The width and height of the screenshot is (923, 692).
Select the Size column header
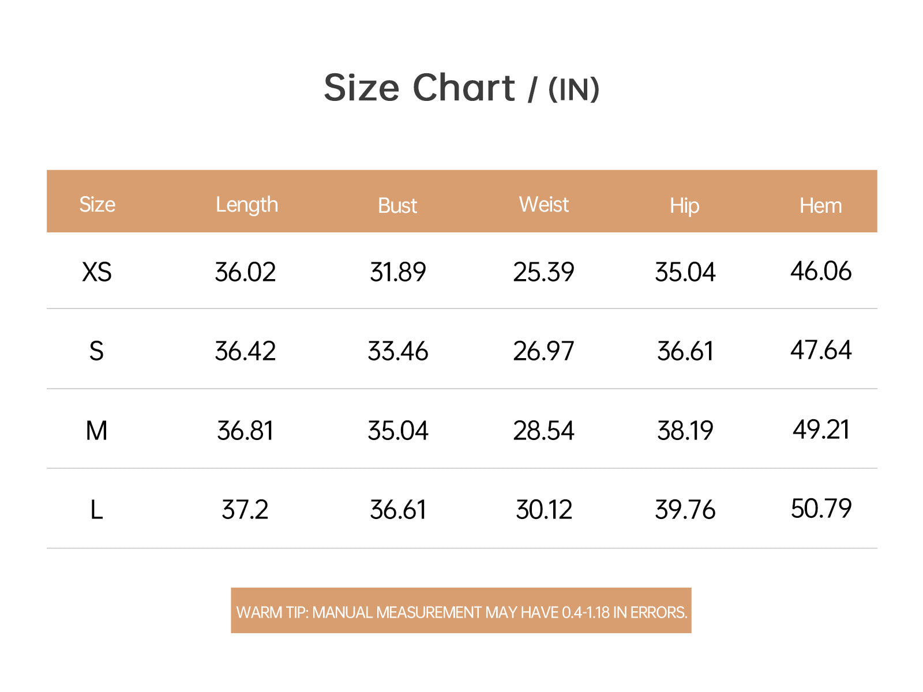[97, 205]
